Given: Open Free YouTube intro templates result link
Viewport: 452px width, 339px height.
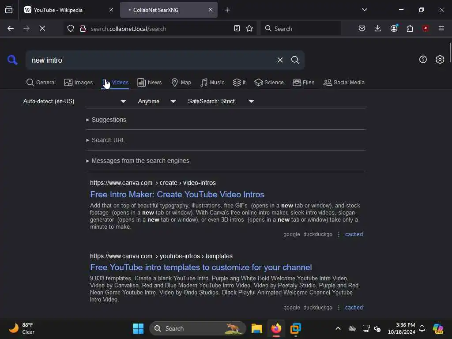Looking at the screenshot, I should pos(201,267).
